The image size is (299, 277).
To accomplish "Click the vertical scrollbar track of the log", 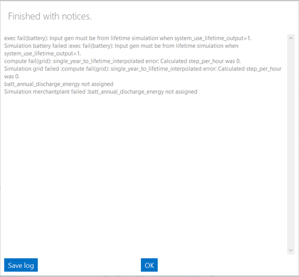I will coord(290,144).
